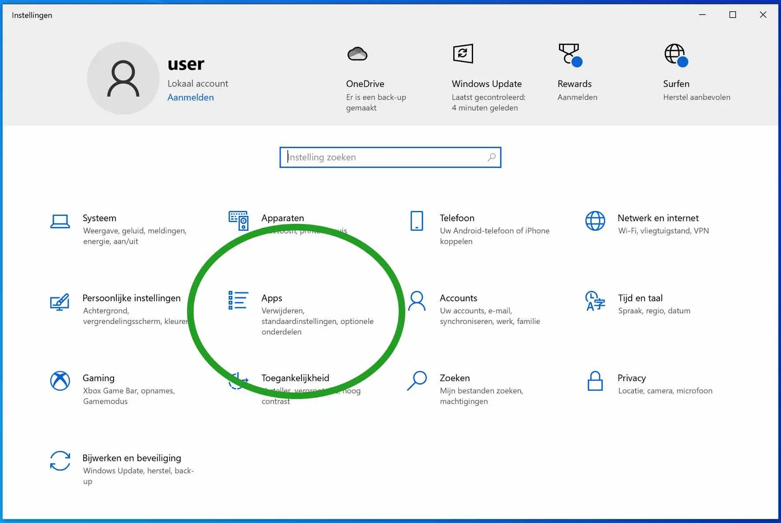This screenshot has height=523, width=781.
Task: Open Persoonlijke instellingen title
Action: 132,298
